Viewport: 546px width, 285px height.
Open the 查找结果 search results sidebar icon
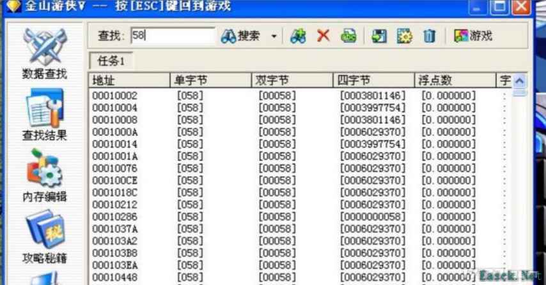(45, 115)
